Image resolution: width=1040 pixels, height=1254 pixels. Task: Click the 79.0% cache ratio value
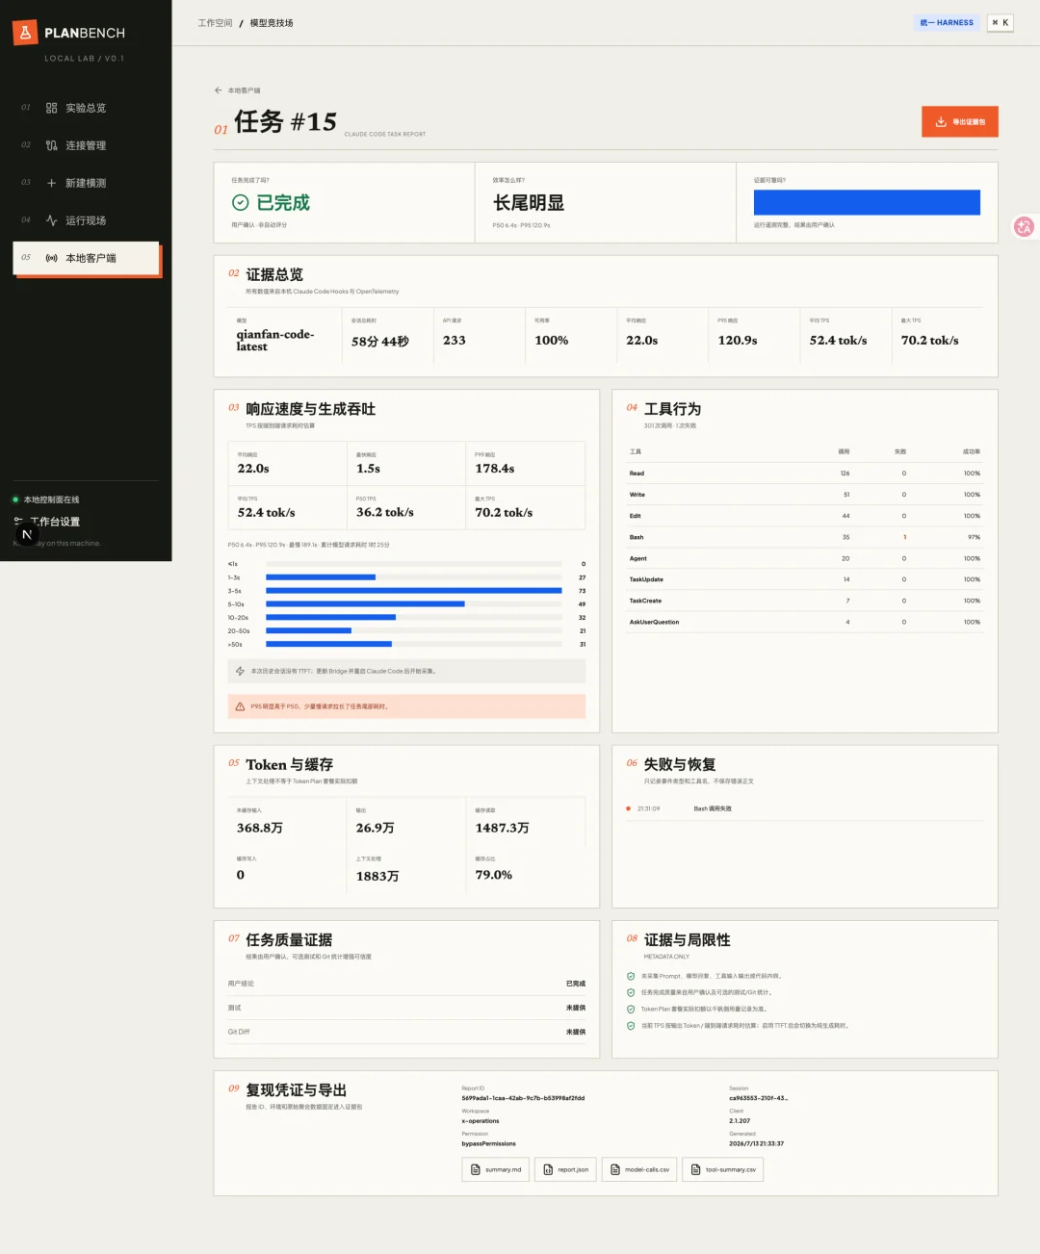[x=494, y=875]
